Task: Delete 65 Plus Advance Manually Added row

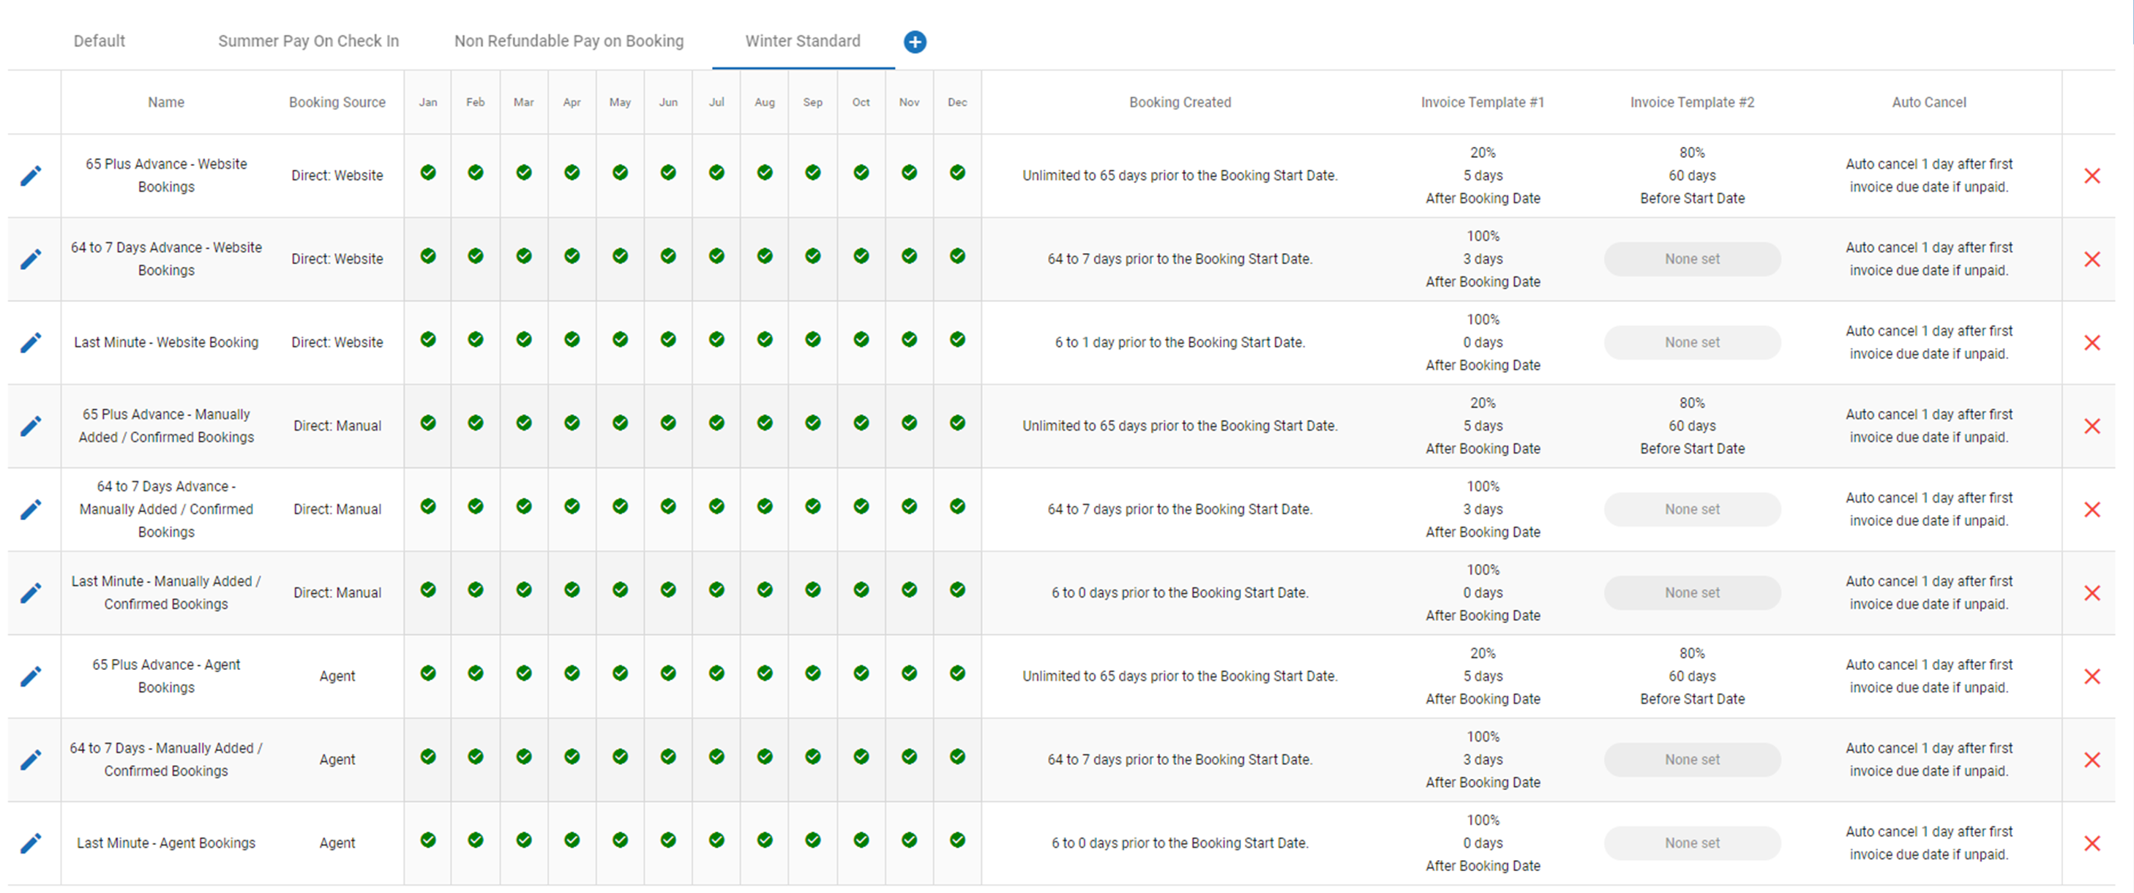Action: (x=2092, y=426)
